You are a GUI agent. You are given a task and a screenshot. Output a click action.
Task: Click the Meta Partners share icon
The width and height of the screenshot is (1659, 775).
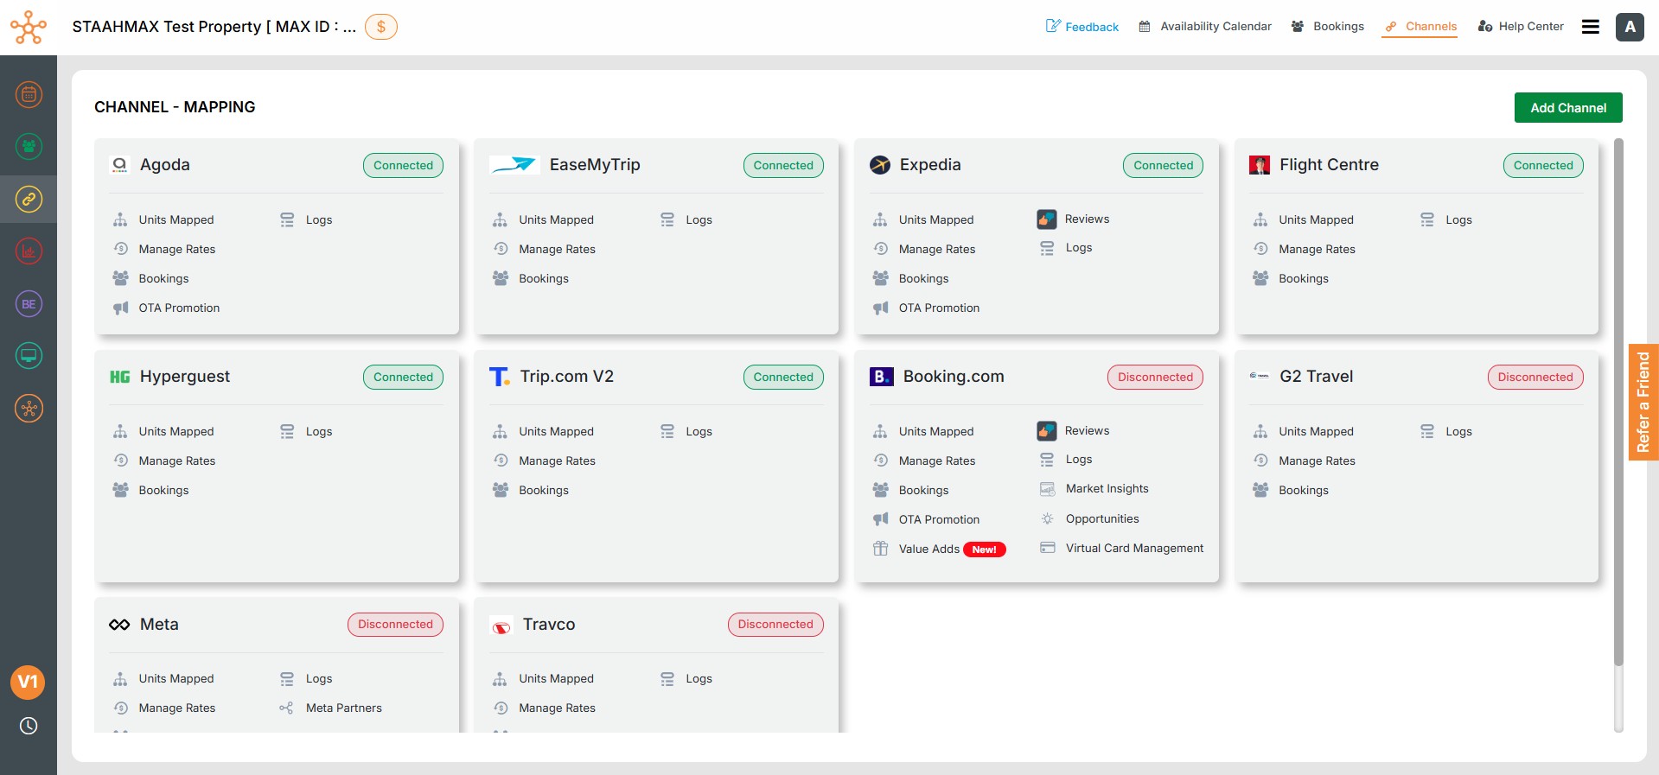[x=286, y=708]
